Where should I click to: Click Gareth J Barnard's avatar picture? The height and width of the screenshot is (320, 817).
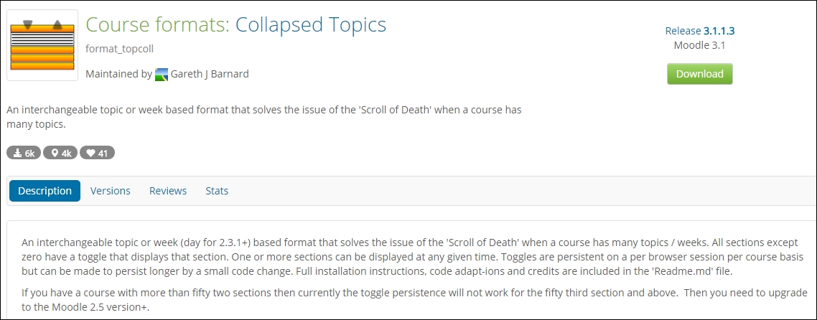[x=162, y=75]
